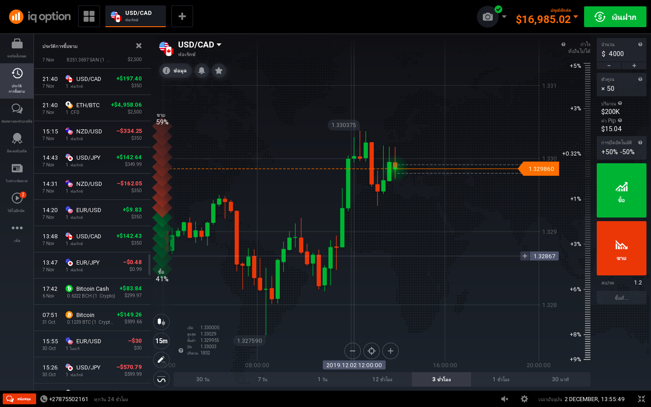This screenshot has height=407, width=651.
Task: Select the 7-day time range tab
Action: pos(263,379)
